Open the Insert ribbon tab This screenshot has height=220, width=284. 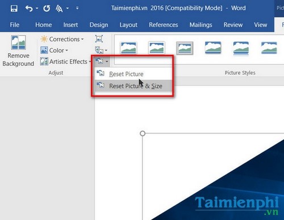point(70,25)
